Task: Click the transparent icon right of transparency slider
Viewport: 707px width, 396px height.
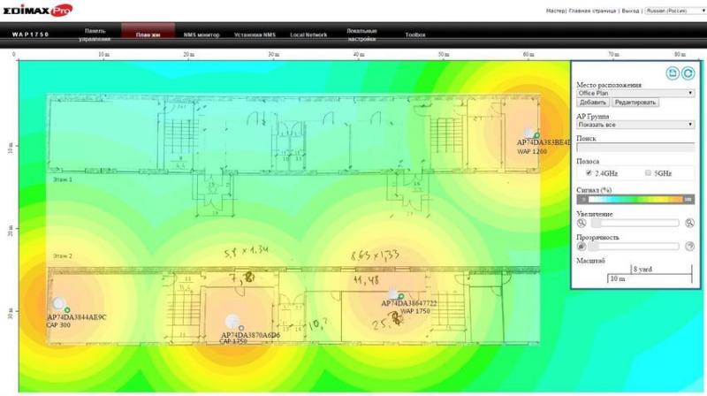Action: coord(689,247)
